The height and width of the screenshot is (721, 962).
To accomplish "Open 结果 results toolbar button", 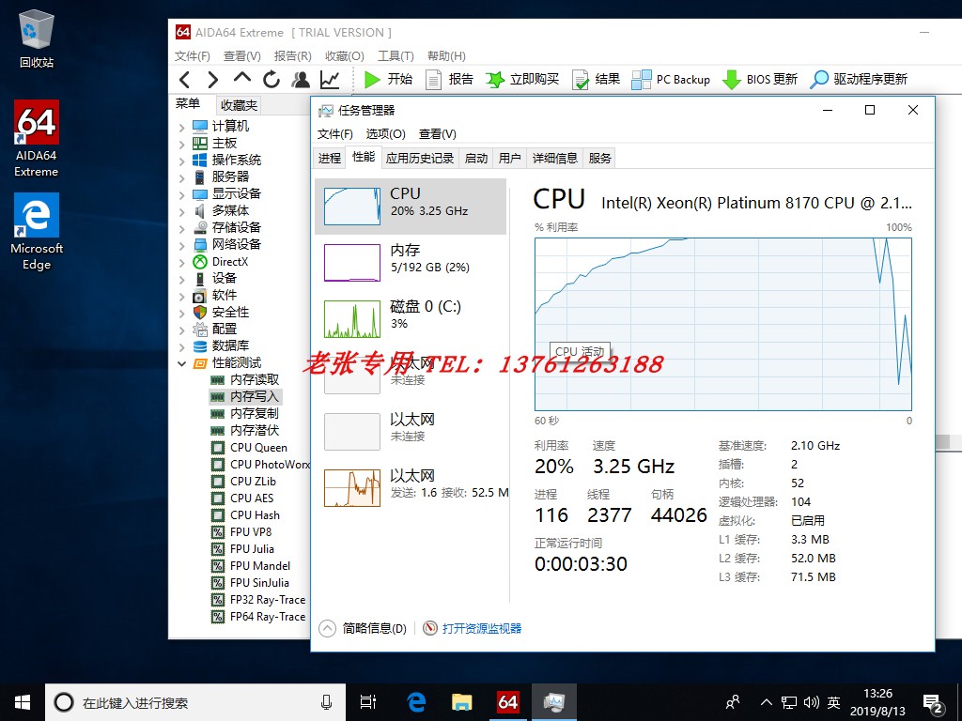I will tap(596, 79).
